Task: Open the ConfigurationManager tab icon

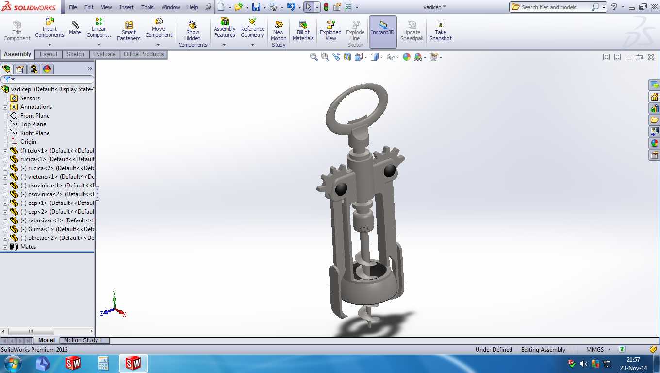Action: [33, 69]
